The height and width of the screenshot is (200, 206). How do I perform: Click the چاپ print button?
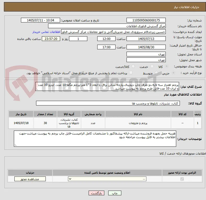point(115,193)
